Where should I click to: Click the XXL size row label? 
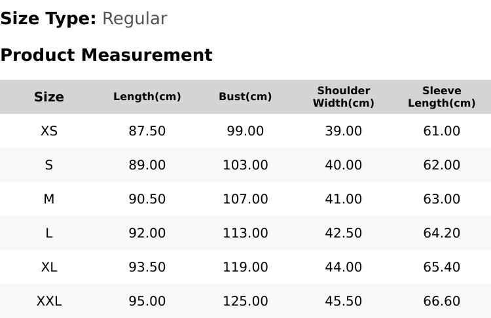49,302
